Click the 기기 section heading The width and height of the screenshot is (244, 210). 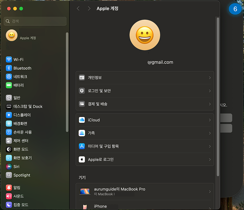click(82, 178)
